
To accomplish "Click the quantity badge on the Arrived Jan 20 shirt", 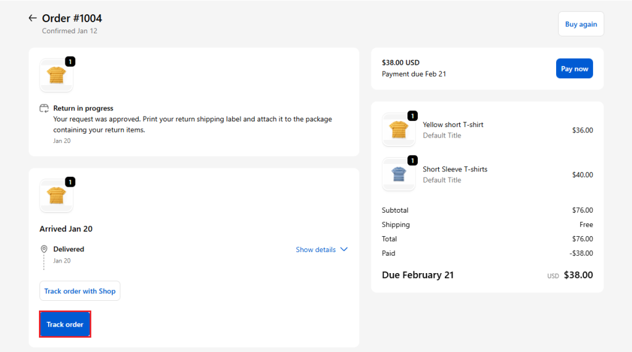I will pos(70,182).
